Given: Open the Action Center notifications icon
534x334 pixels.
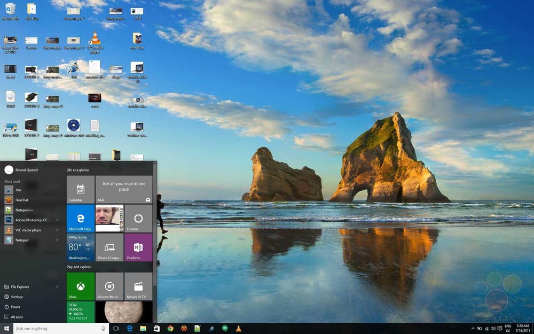Looking at the screenshot, I should (500, 329).
